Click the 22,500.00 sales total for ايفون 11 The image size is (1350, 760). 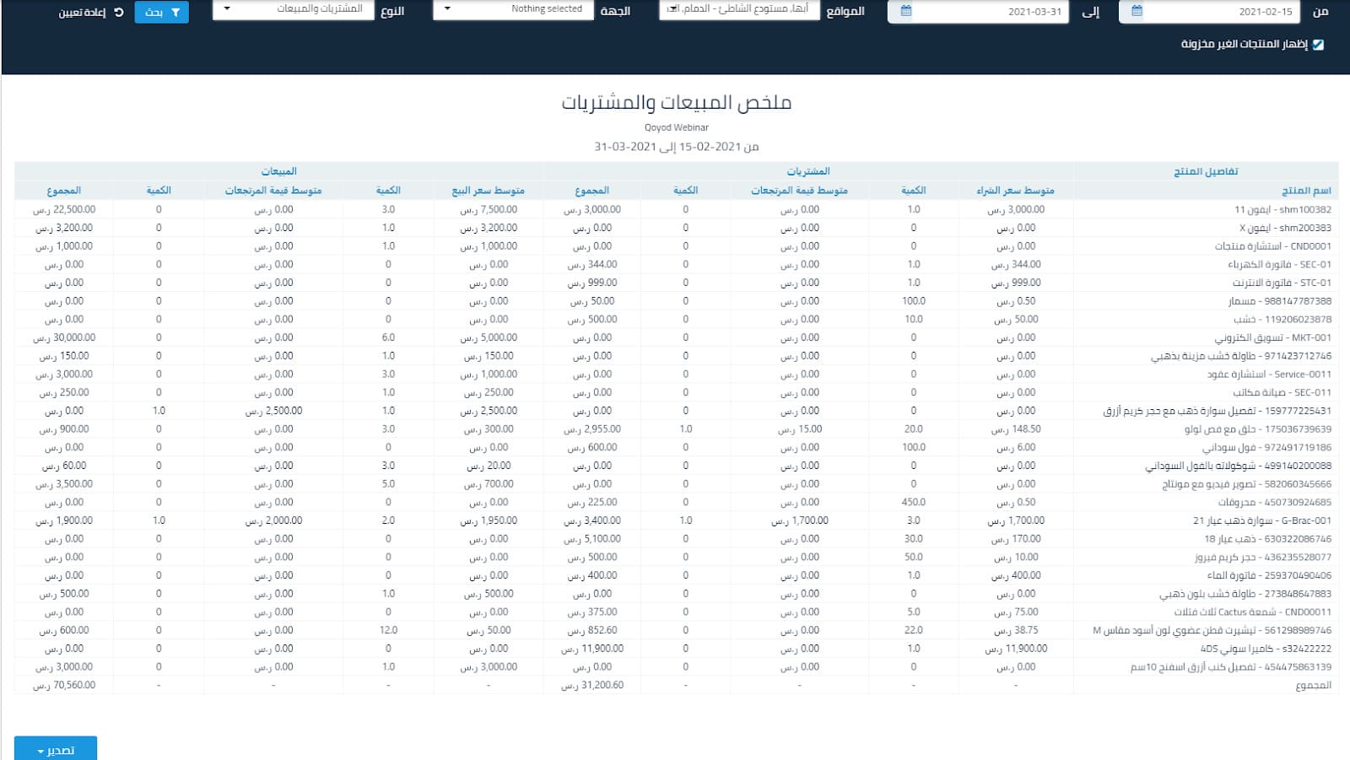pos(64,209)
